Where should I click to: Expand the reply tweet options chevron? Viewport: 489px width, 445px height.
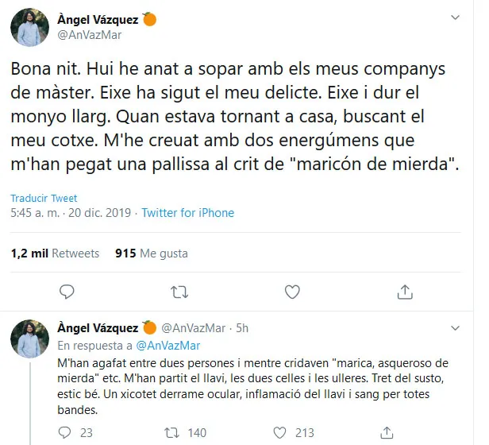(x=456, y=328)
